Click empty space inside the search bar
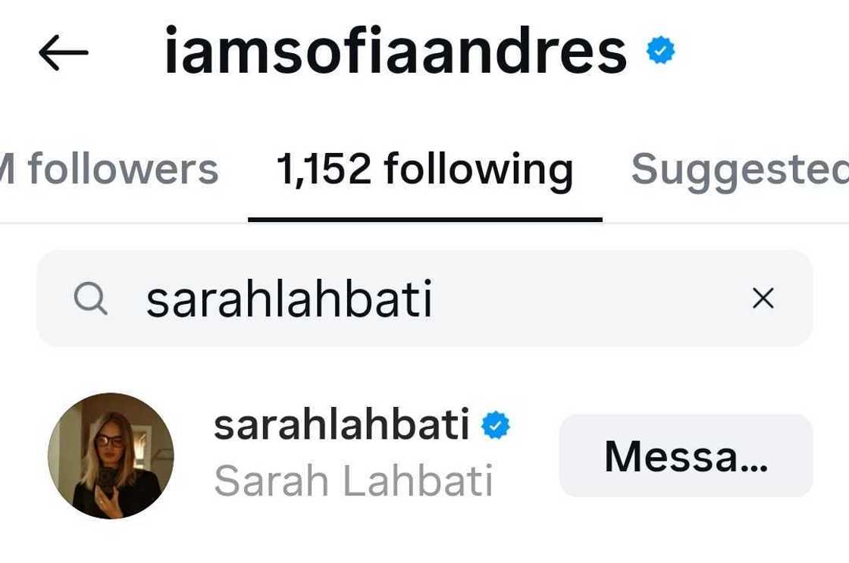 tap(591, 299)
